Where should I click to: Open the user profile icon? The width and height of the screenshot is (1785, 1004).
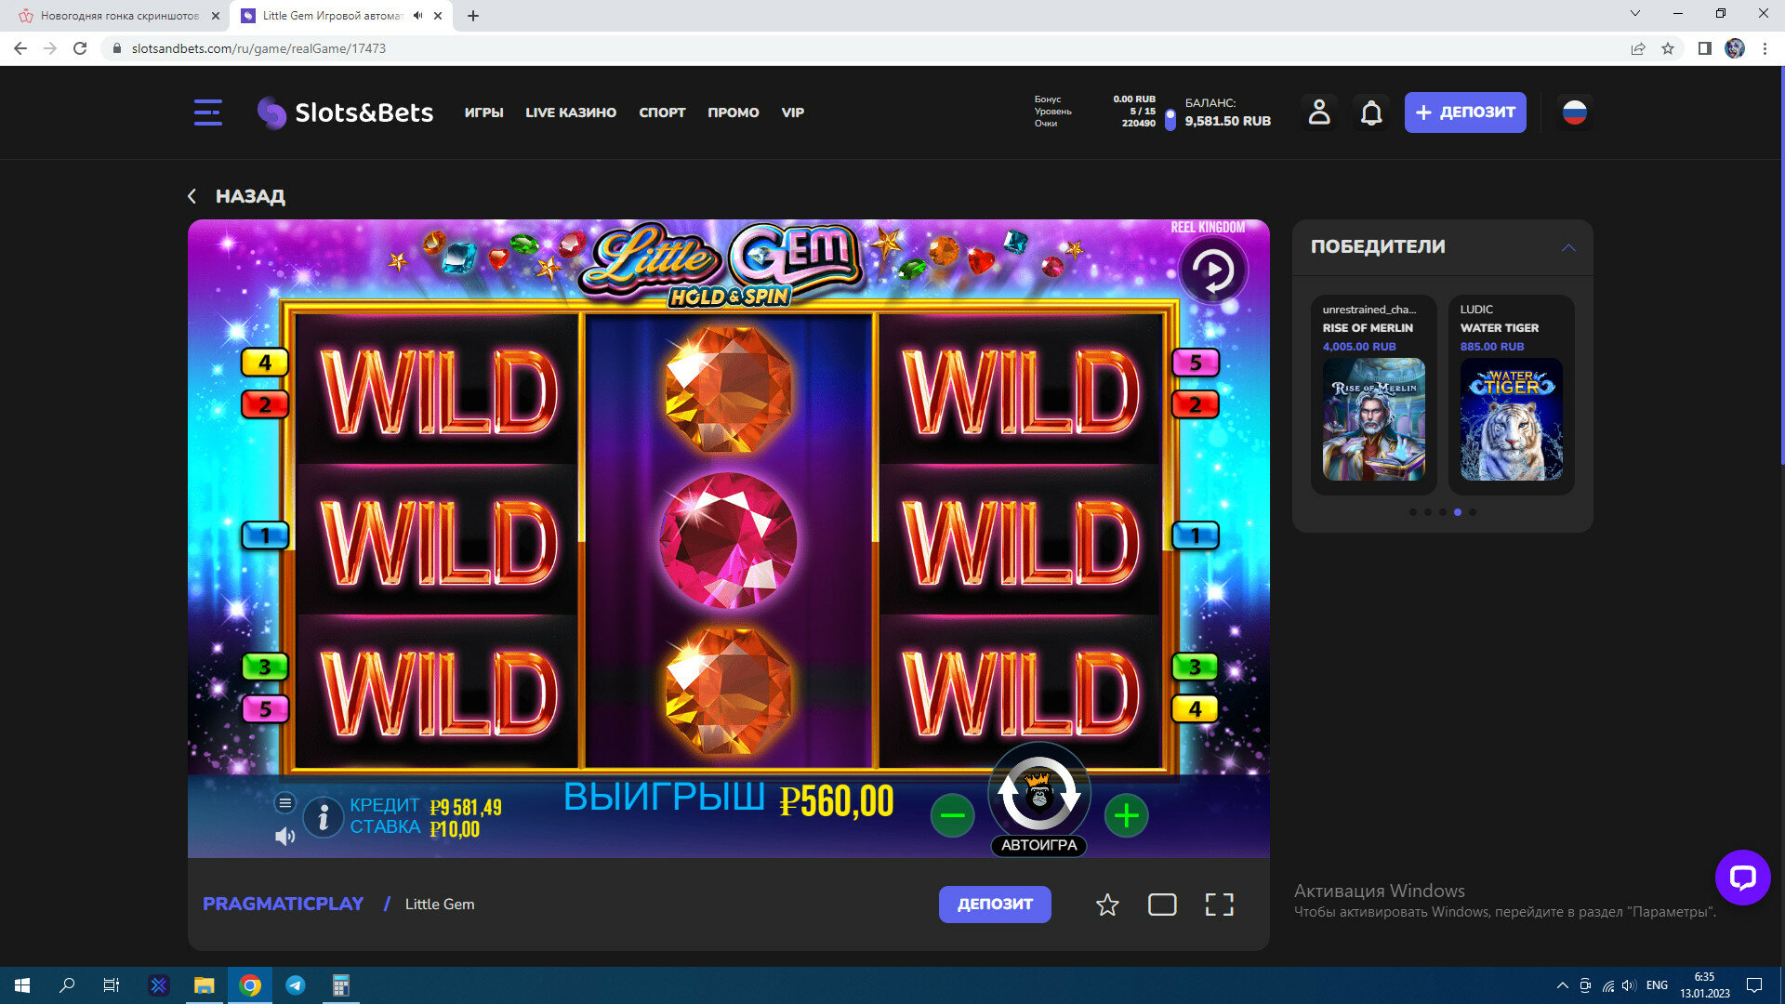click(1318, 112)
